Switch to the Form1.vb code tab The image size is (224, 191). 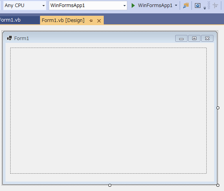tap(10, 20)
